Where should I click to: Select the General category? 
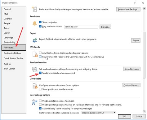pos(14,9)
